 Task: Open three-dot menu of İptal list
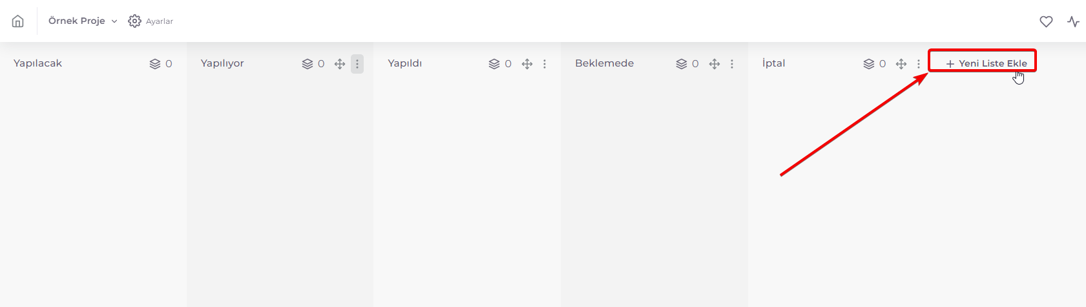[919, 64]
